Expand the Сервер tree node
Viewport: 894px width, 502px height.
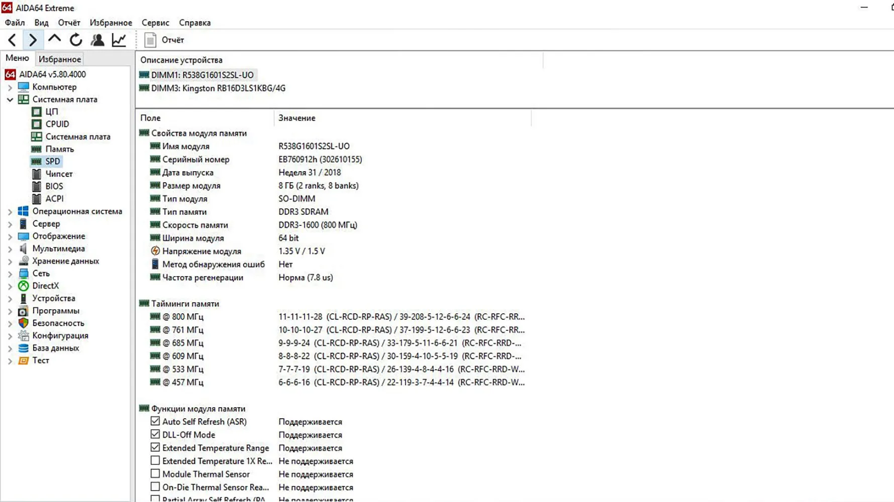coord(10,224)
